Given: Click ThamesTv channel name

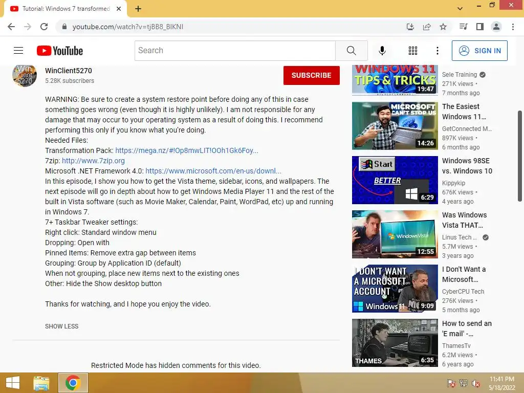Looking at the screenshot, I should [x=456, y=345].
